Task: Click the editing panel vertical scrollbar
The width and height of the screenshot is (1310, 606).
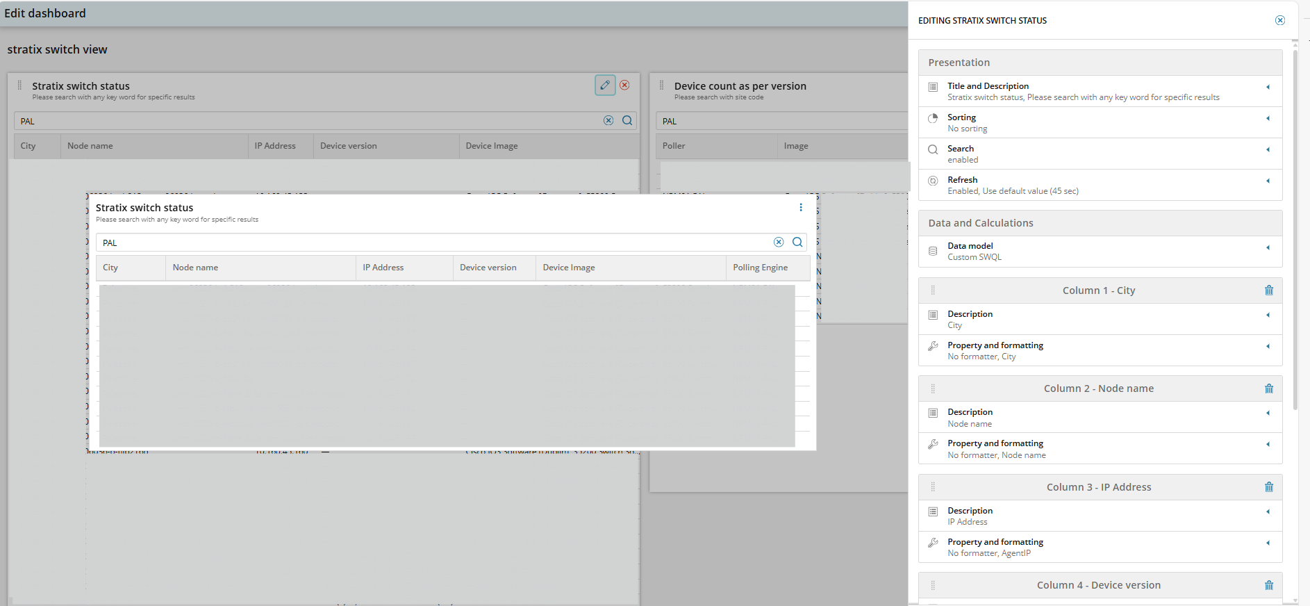Action: (x=1295, y=229)
